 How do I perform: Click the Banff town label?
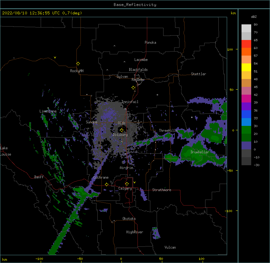(x=39, y=177)
